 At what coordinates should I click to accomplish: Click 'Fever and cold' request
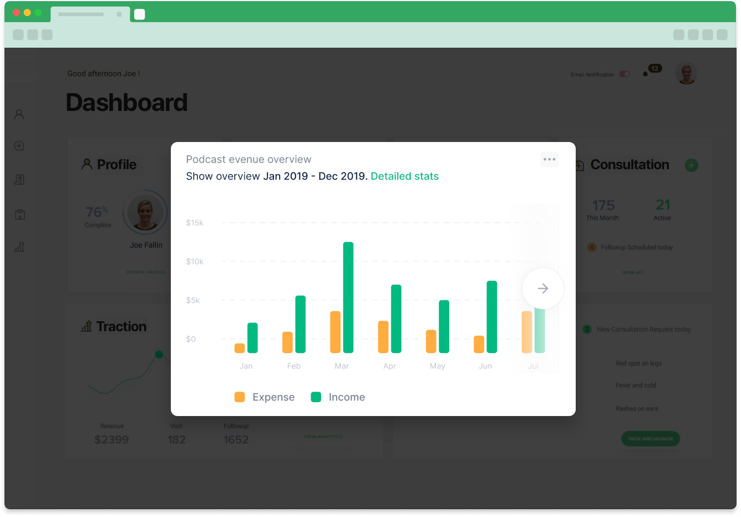click(x=636, y=385)
